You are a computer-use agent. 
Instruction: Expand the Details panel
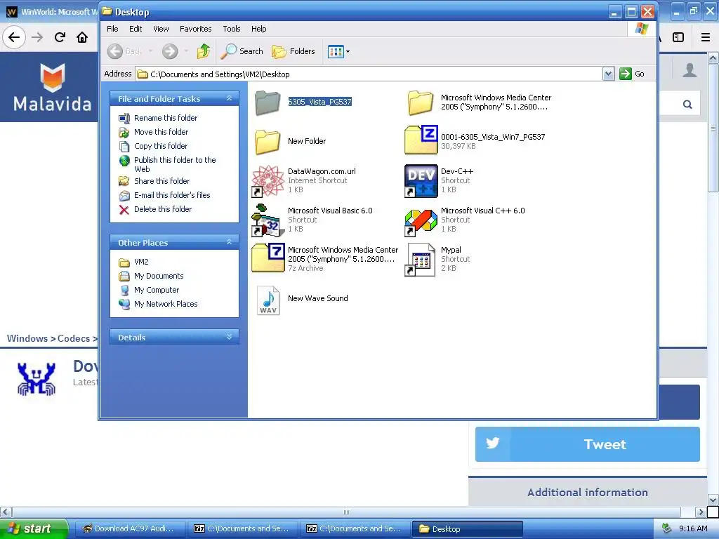point(230,337)
